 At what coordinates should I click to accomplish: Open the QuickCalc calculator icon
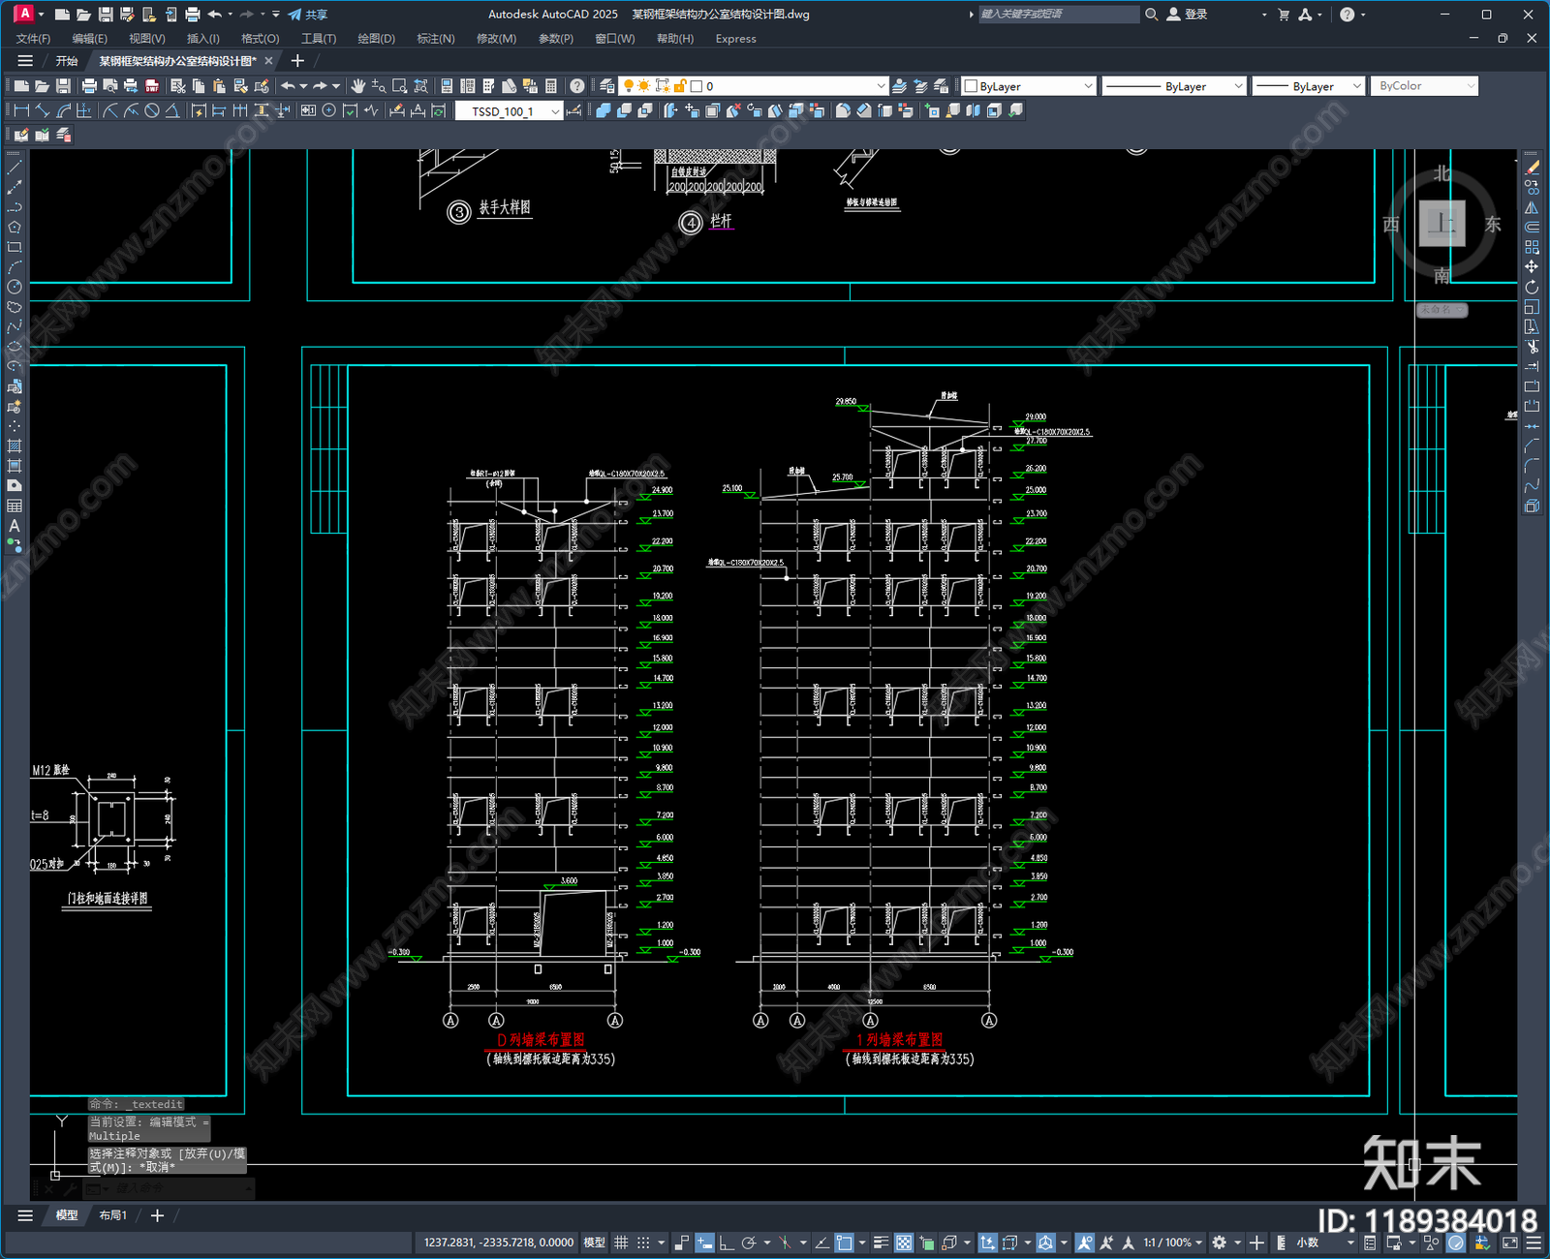(551, 86)
